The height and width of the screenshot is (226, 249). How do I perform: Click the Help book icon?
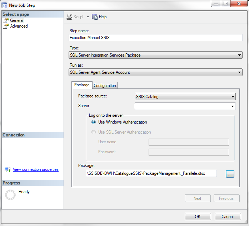(x=95, y=17)
